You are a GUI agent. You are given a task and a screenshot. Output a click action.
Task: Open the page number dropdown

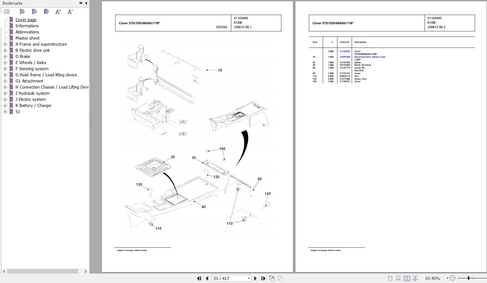[249, 278]
